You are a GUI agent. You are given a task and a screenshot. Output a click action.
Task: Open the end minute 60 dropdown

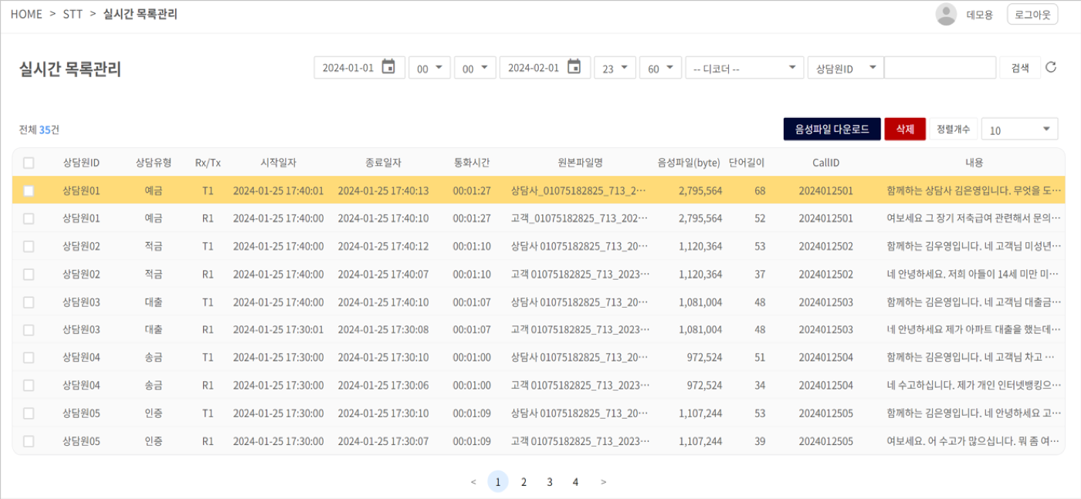tap(660, 68)
